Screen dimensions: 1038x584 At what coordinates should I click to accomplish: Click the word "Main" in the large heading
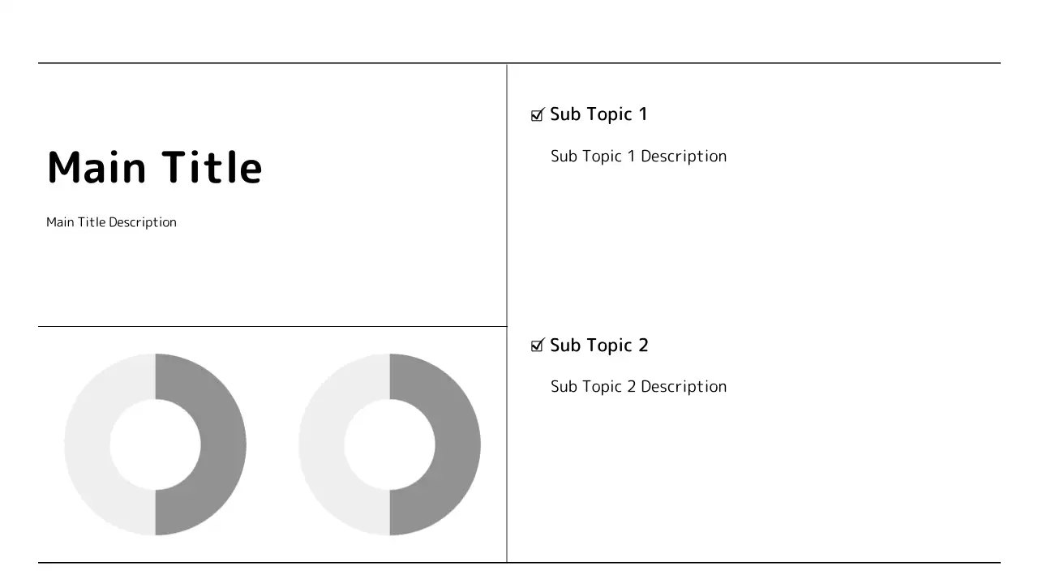pos(97,168)
